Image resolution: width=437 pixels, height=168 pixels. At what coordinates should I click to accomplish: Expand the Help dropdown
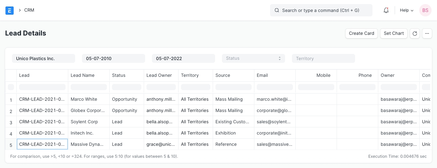click(x=406, y=10)
